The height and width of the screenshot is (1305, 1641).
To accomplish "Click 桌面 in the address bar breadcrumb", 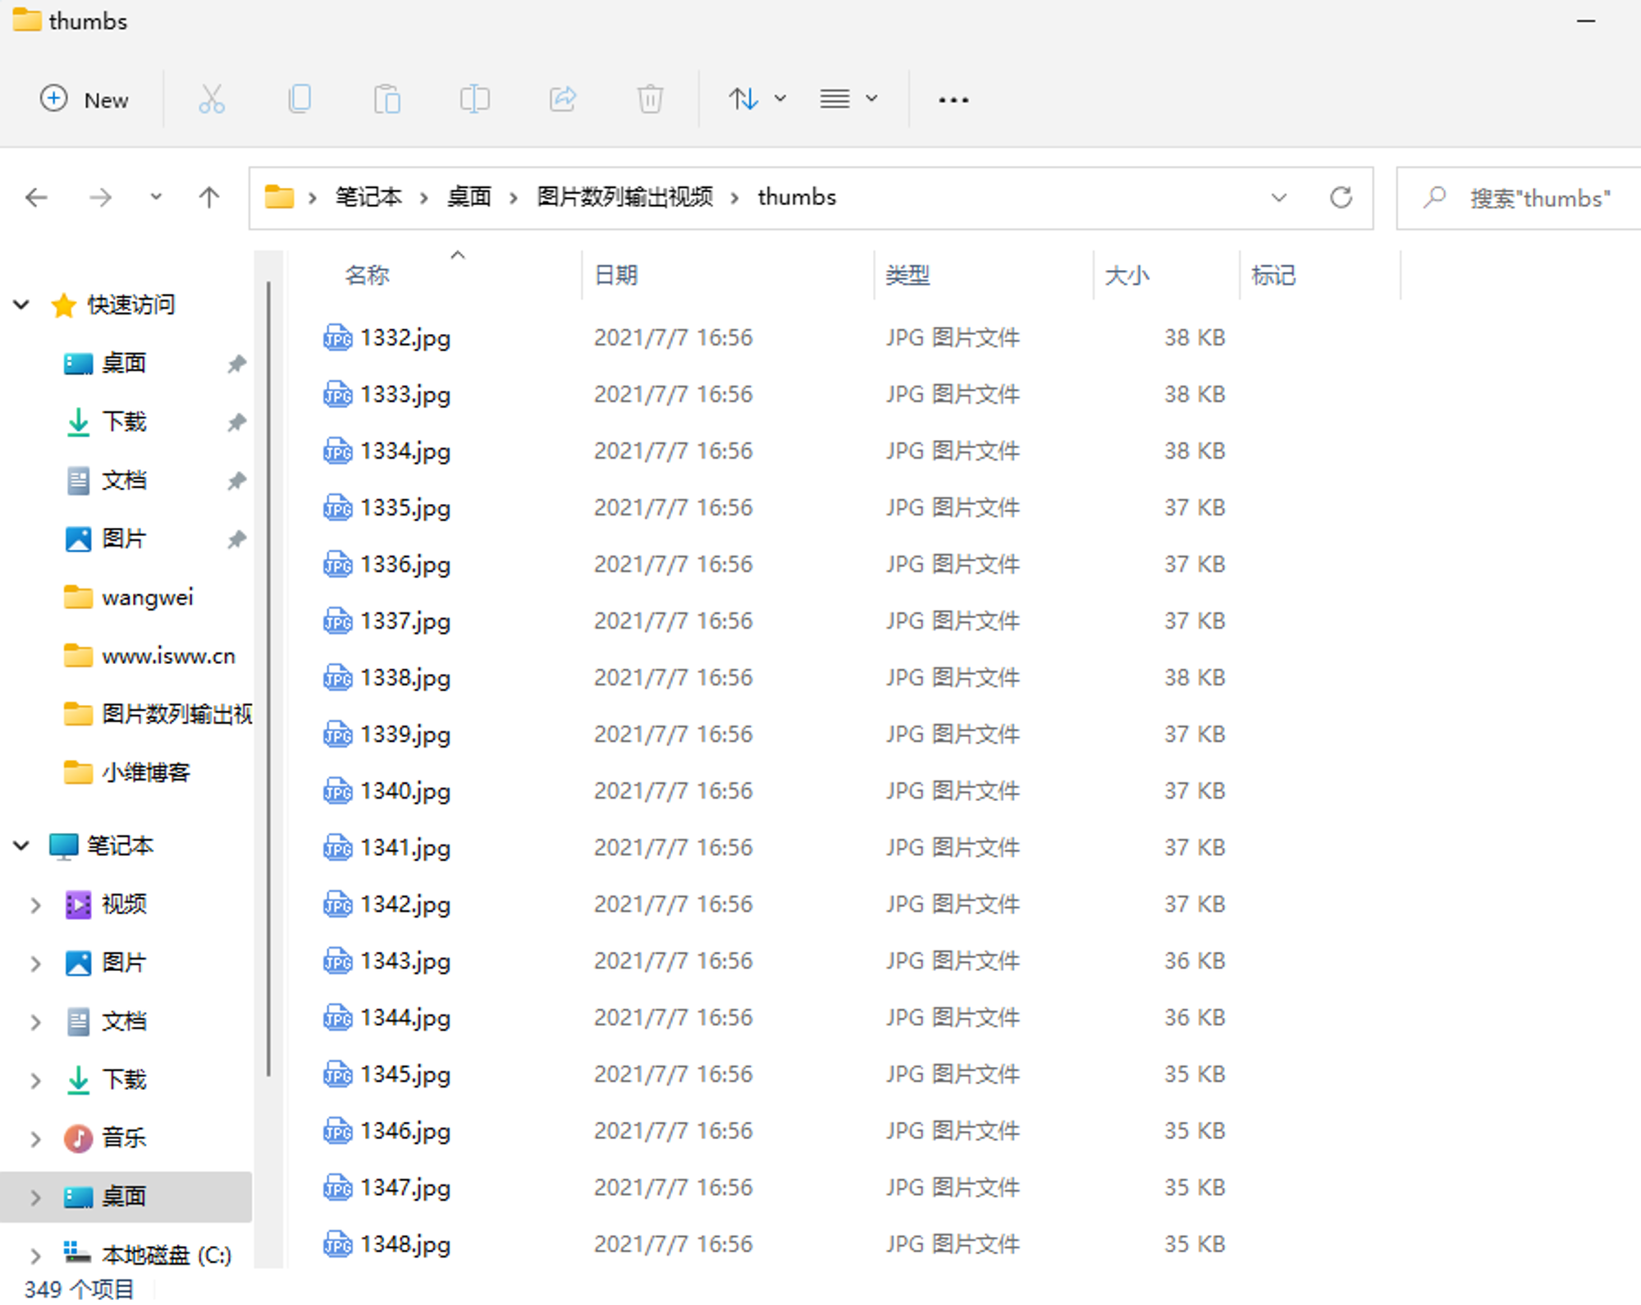I will pos(469,198).
